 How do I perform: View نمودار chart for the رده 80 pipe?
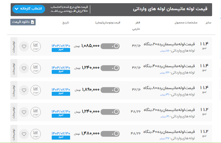point(36,90)
